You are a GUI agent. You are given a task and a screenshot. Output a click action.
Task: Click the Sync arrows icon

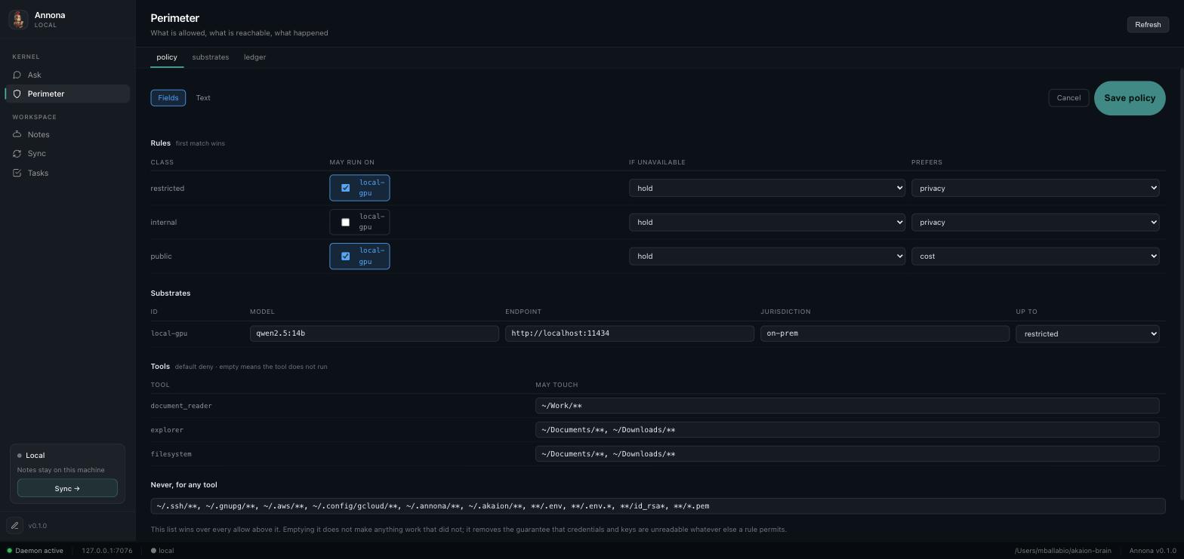click(x=17, y=153)
